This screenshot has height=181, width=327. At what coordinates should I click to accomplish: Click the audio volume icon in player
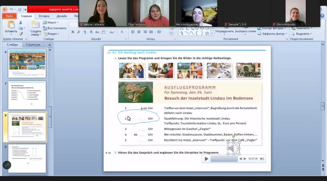262,159
